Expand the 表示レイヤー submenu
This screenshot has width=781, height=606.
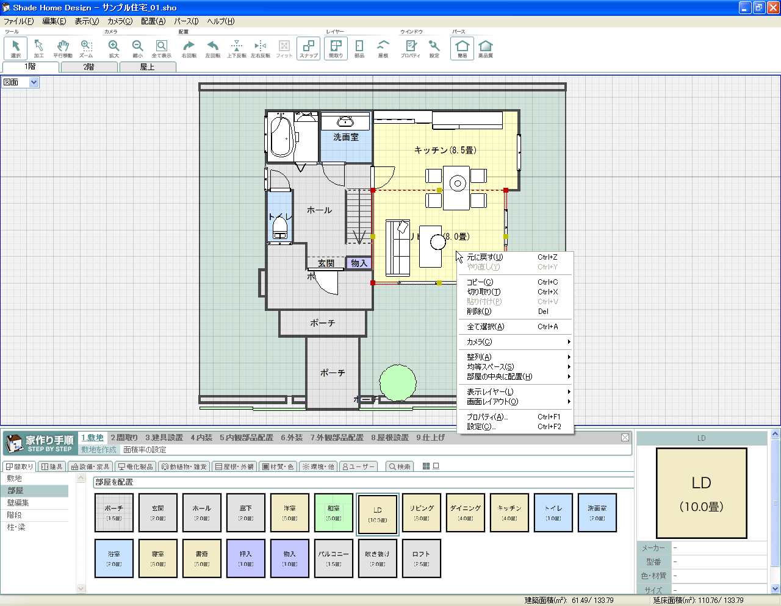pyautogui.click(x=515, y=392)
